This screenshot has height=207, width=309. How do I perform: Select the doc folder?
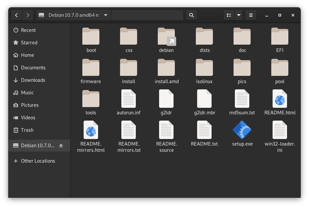pos(242,40)
